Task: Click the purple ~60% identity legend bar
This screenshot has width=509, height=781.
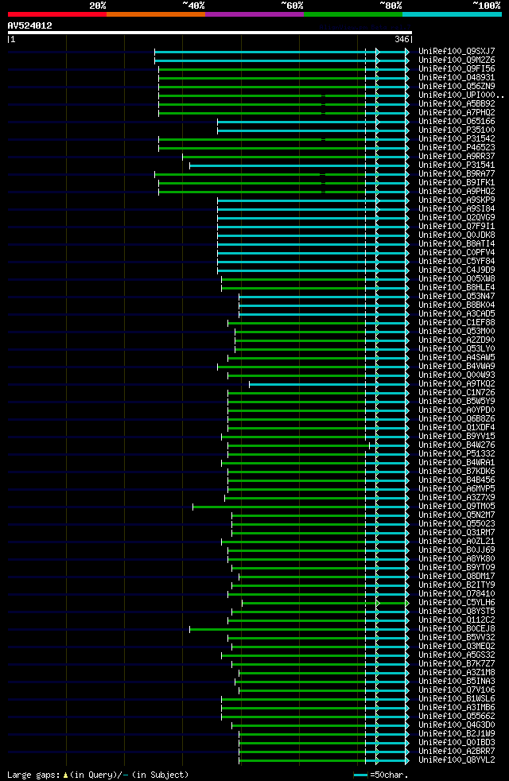Action: 254,14
